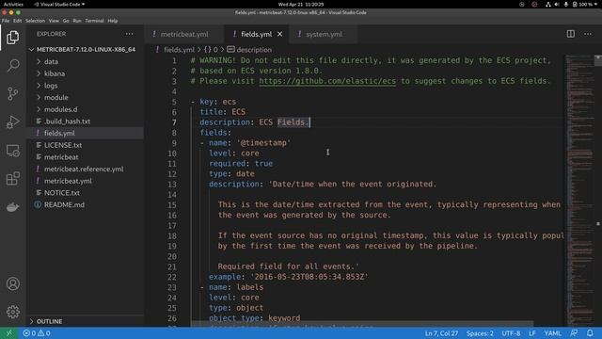602x339 pixels.
Task: Switch to the system.yml tab
Action: pyautogui.click(x=324, y=34)
